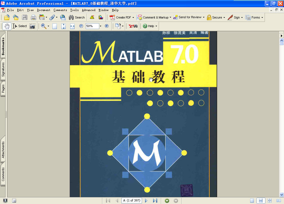Screen dimensions: 284x204
Task: Open the Send for Review dropdown
Action: coord(204,17)
